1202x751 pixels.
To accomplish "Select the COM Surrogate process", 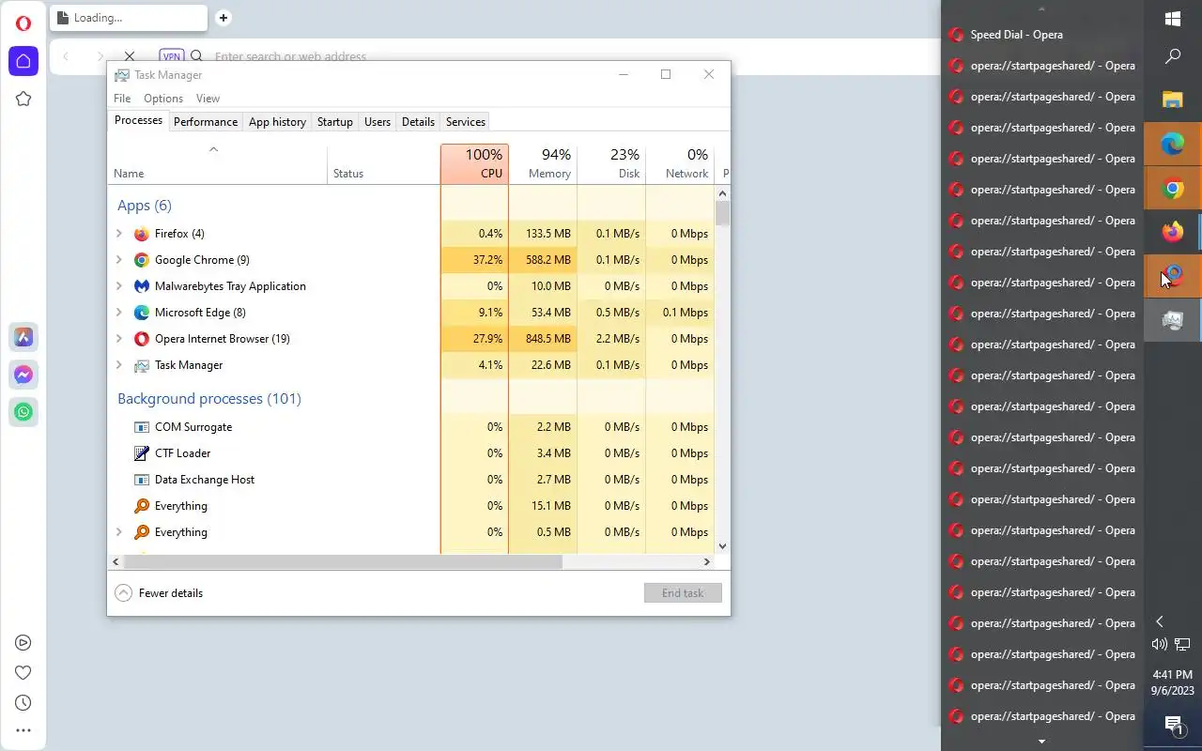I will [413, 427].
